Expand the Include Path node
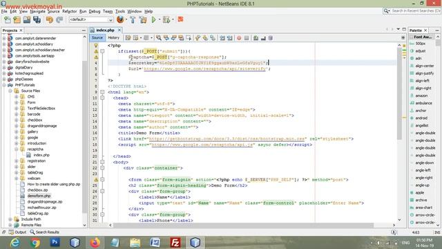This screenshot has width=442, height=249. [x=10, y=219]
